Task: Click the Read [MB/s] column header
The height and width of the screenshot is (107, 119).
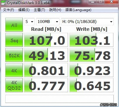Action: 46,29
